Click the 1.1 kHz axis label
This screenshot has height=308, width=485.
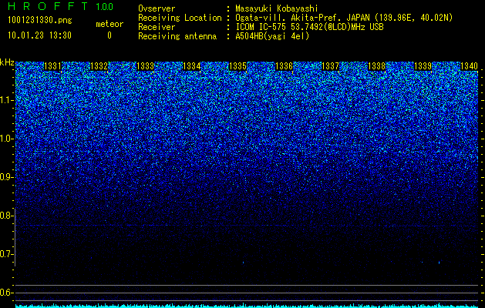point(6,100)
